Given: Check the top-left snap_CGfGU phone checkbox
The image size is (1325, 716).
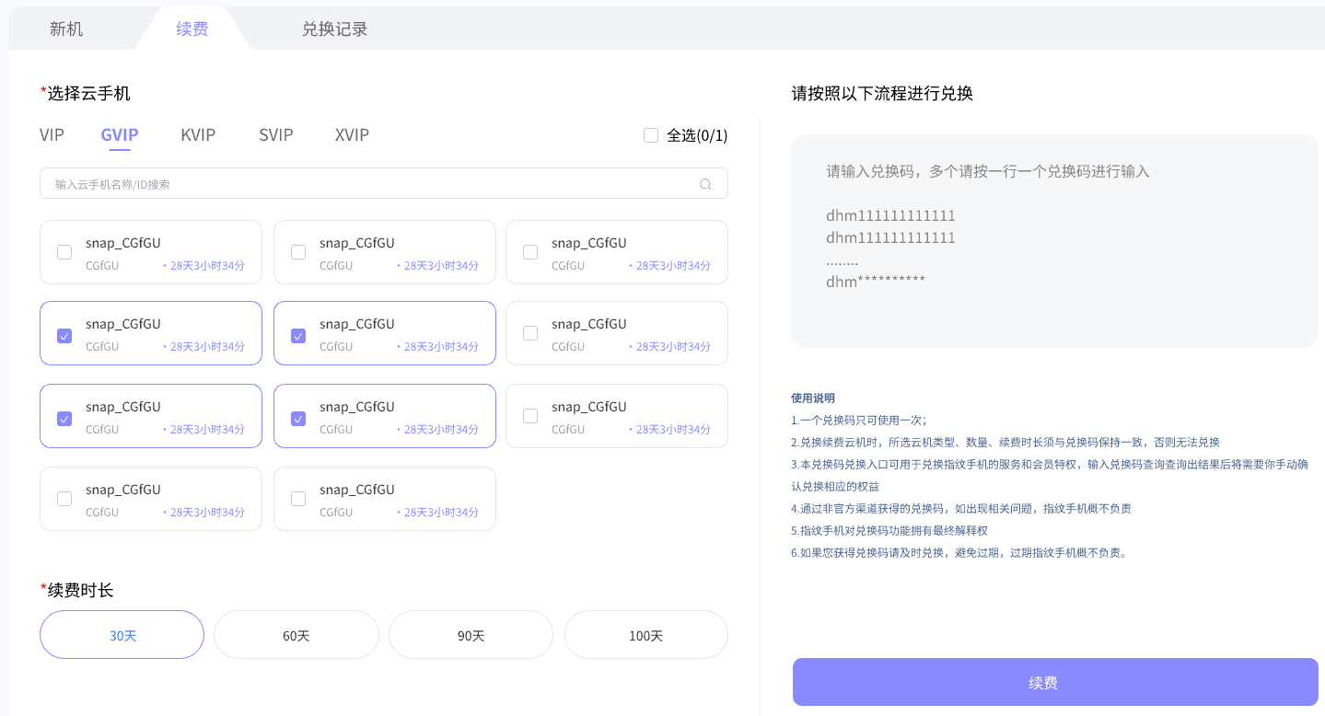Looking at the screenshot, I should pos(64,252).
